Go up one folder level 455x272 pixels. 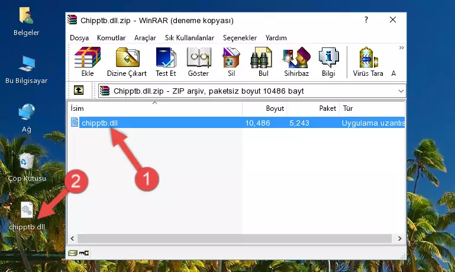pyautogui.click(x=79, y=91)
